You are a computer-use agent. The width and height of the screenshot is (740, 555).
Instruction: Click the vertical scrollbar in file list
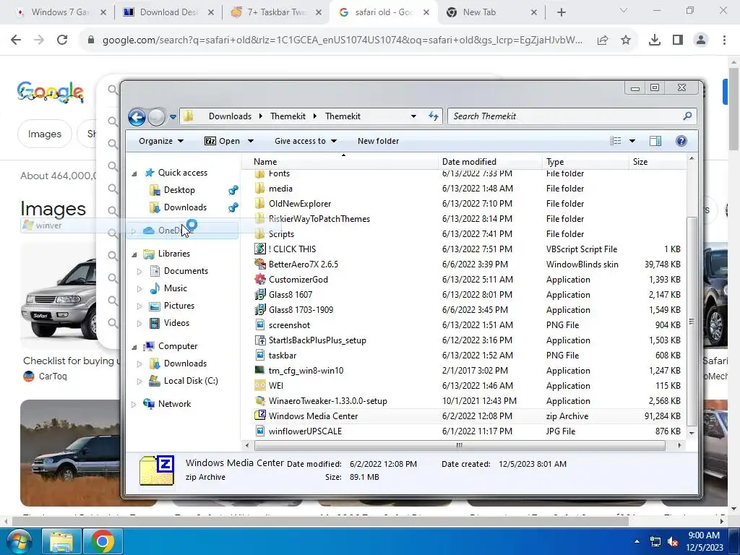pyautogui.click(x=692, y=321)
